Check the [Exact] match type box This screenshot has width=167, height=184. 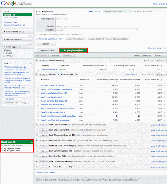tap(4, 53)
